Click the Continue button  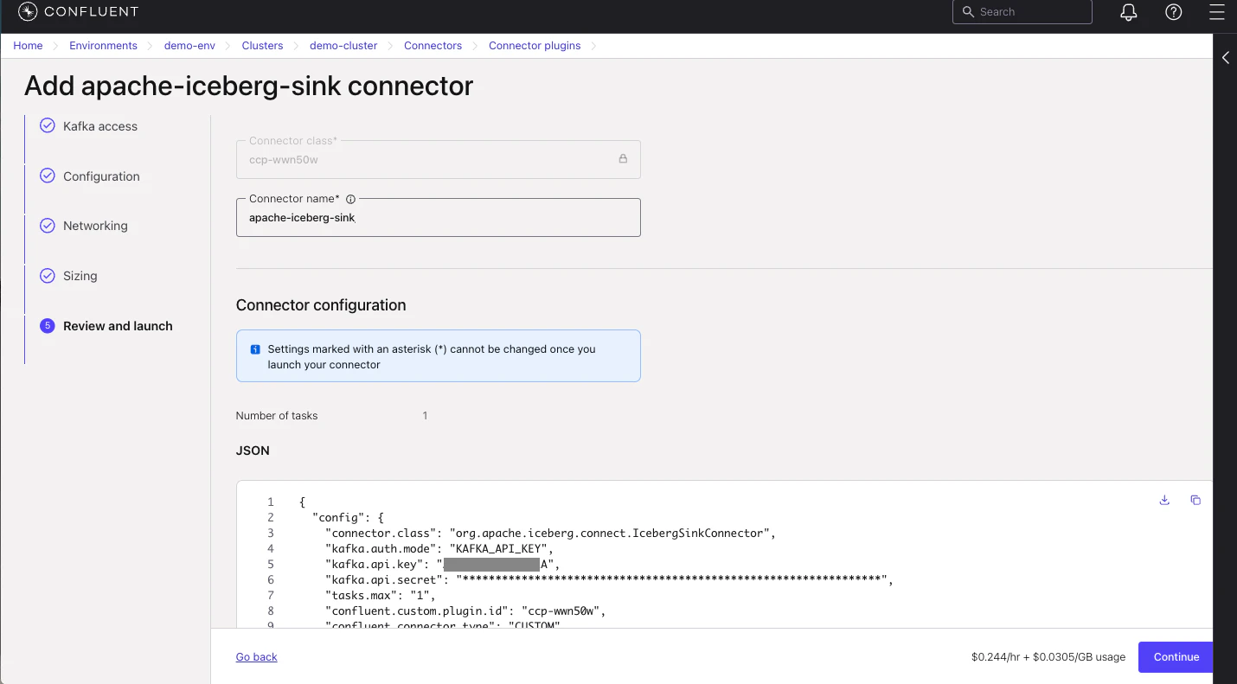click(1176, 657)
